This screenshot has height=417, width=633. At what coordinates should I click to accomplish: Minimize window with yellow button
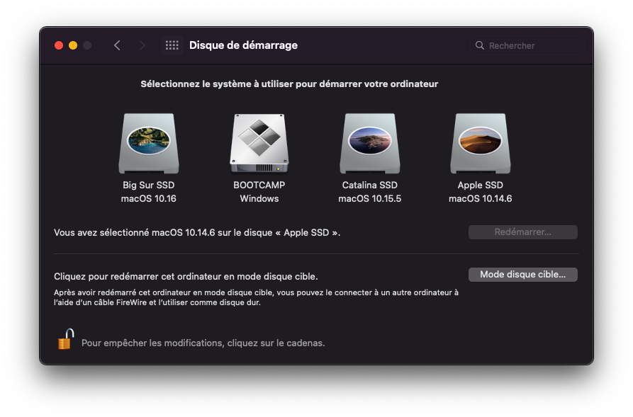click(x=73, y=45)
